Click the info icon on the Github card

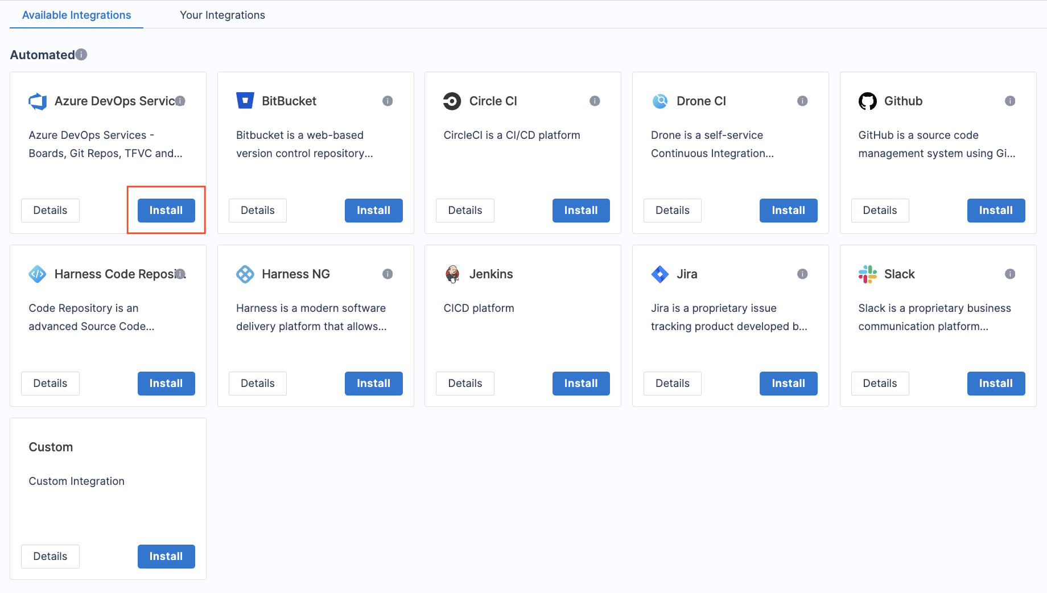tap(1011, 101)
